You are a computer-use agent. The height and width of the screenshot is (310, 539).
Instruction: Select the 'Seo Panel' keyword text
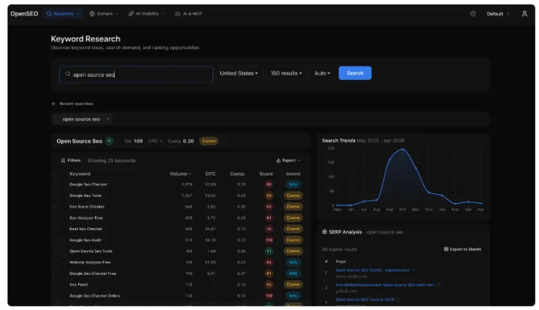[x=78, y=284]
